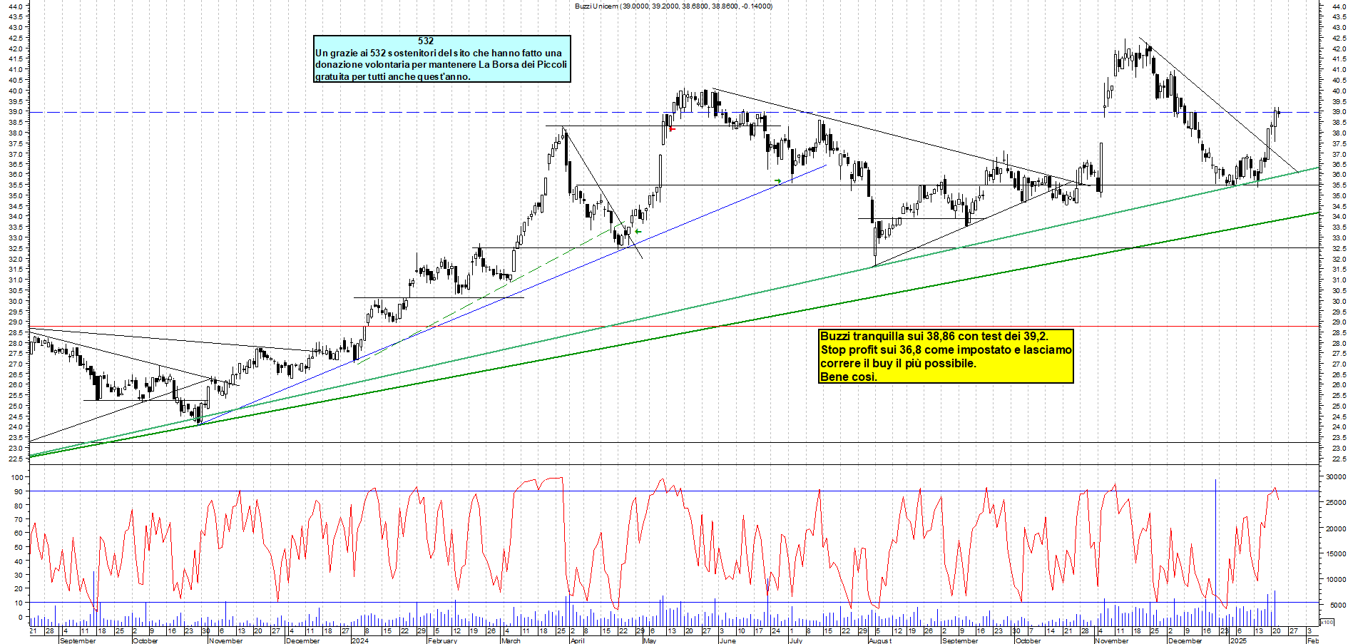Click the 10000 volume scale label
Viewport: 1348px width, 644px height.
[1335, 579]
